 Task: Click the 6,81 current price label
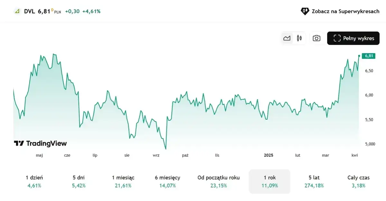[x=369, y=56]
